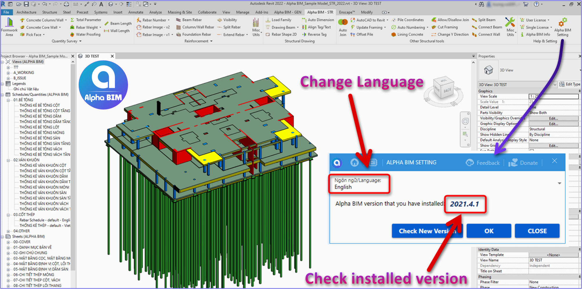Open the Formwork Area tool
The height and width of the screenshot is (289, 582).
coord(9,27)
